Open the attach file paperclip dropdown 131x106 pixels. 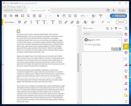click(86, 22)
